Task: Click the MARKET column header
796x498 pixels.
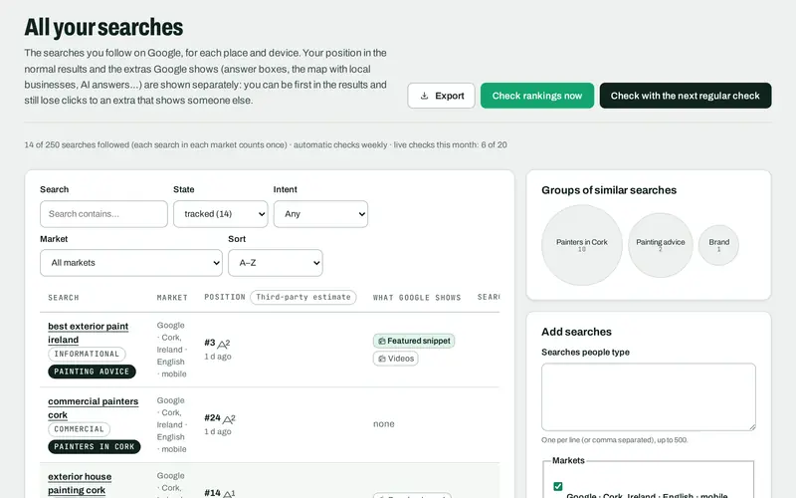Action: 172,298
